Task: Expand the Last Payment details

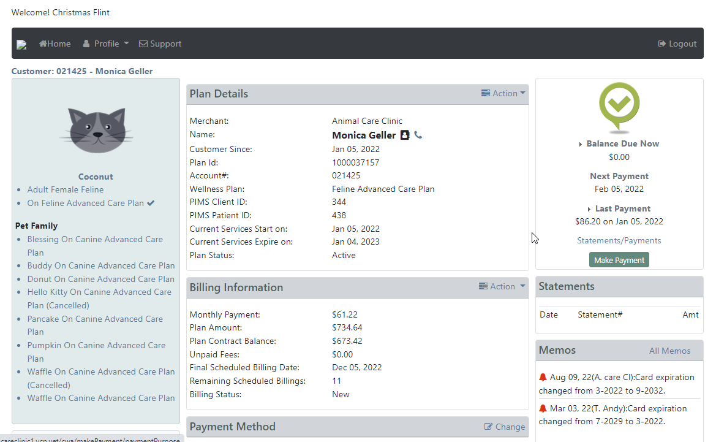Action: tap(619, 209)
